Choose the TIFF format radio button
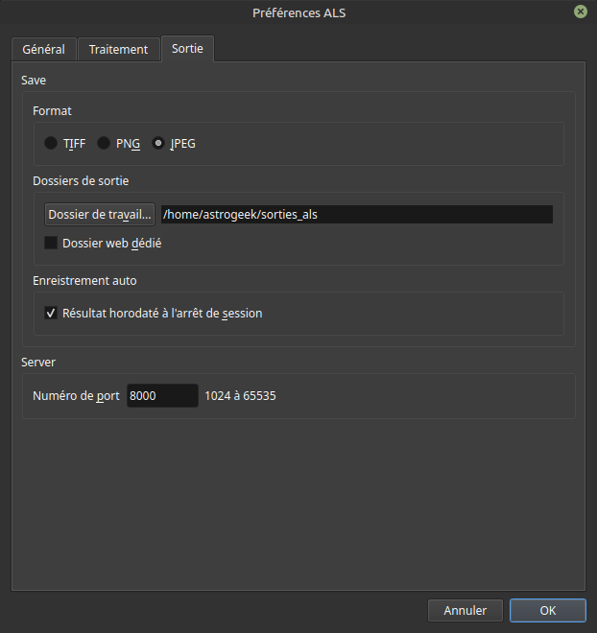The image size is (597, 633). [51, 144]
